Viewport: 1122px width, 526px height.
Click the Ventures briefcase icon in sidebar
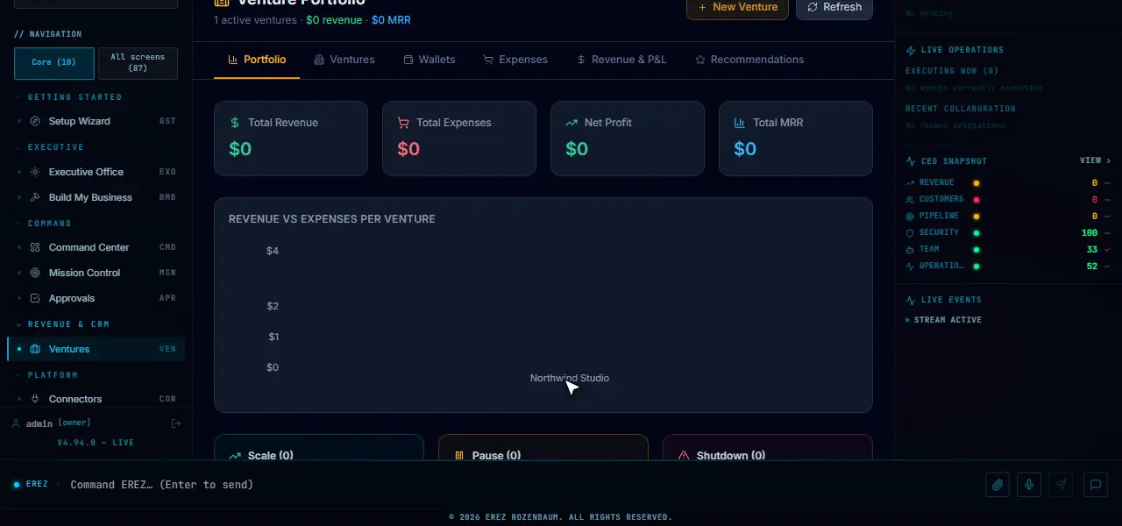[x=35, y=349]
